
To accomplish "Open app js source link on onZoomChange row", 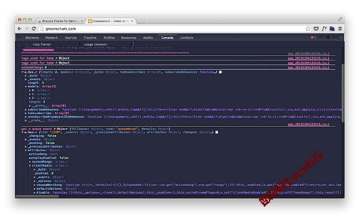I will 309,67.
